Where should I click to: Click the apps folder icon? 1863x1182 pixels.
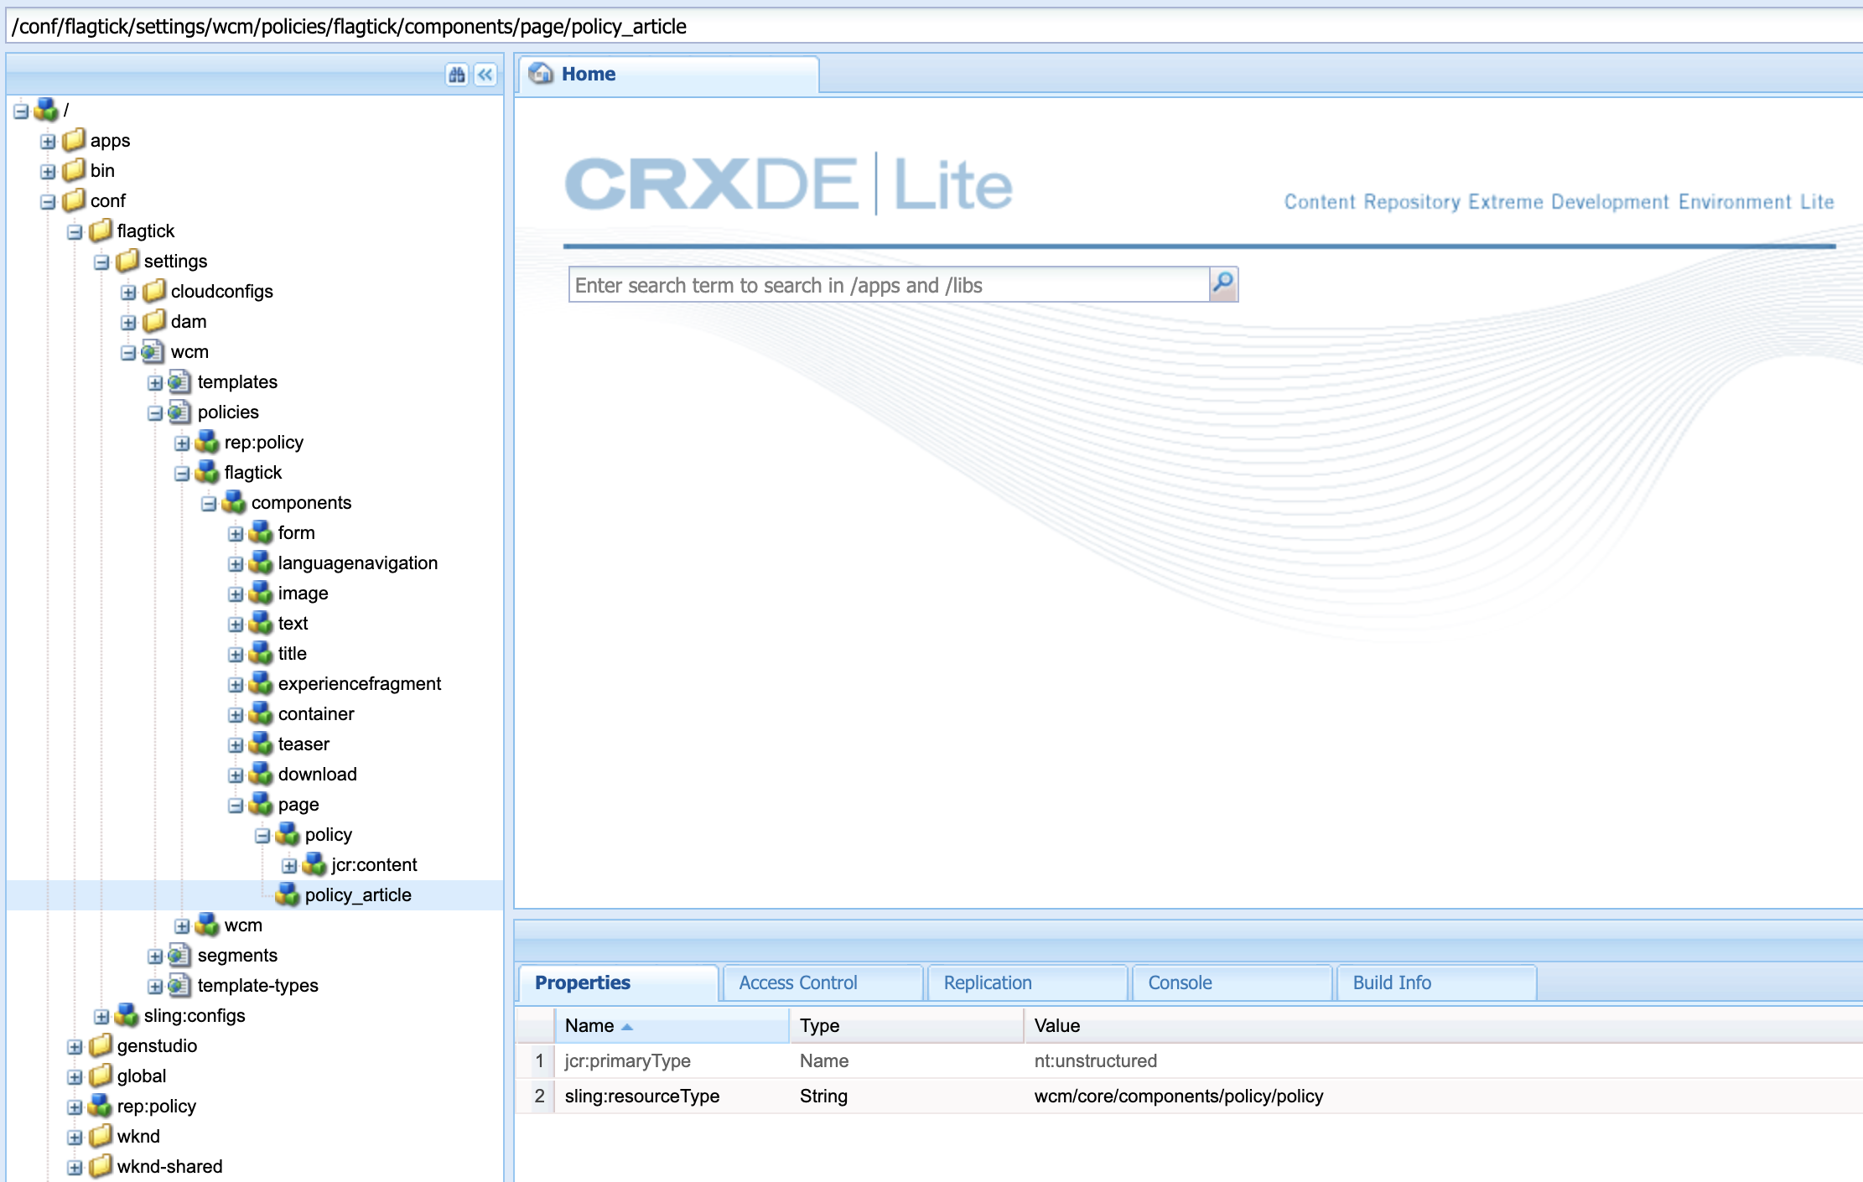[x=75, y=140]
